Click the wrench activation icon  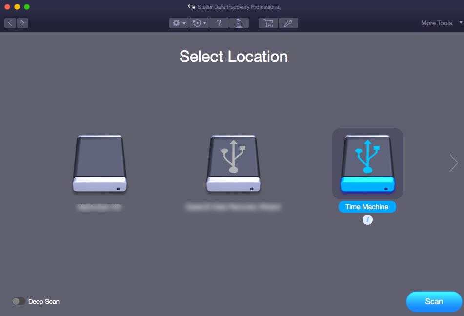tap(288, 23)
